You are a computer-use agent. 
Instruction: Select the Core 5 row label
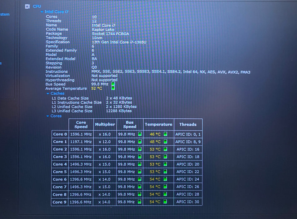point(60,172)
